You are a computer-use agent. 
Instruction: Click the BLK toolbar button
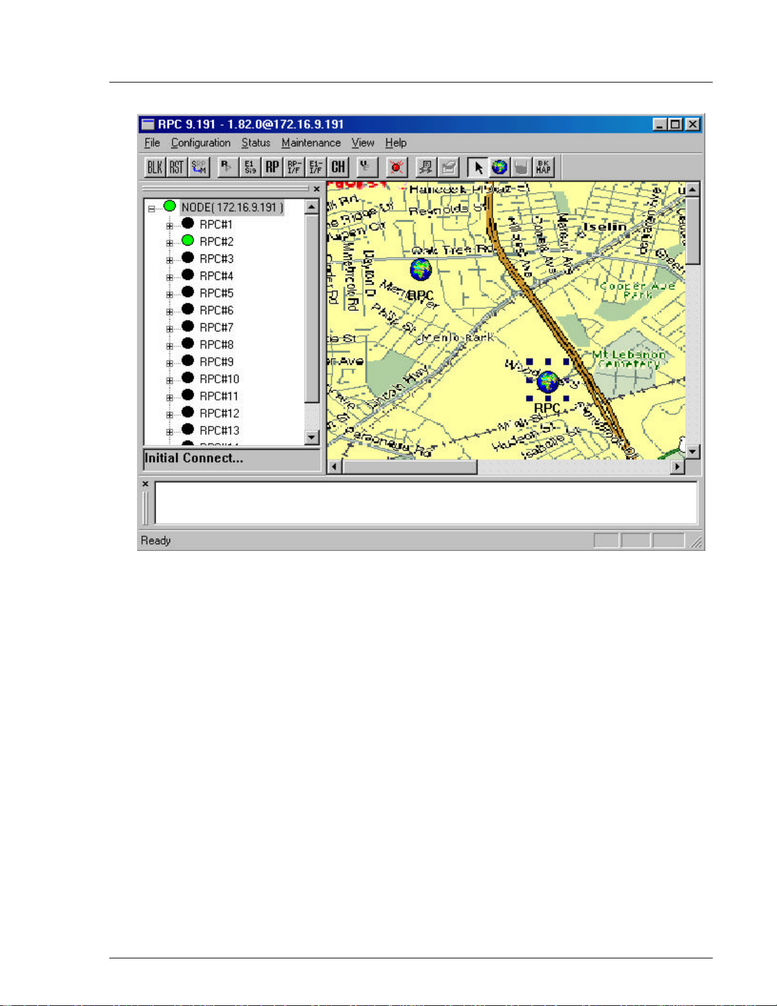point(155,167)
